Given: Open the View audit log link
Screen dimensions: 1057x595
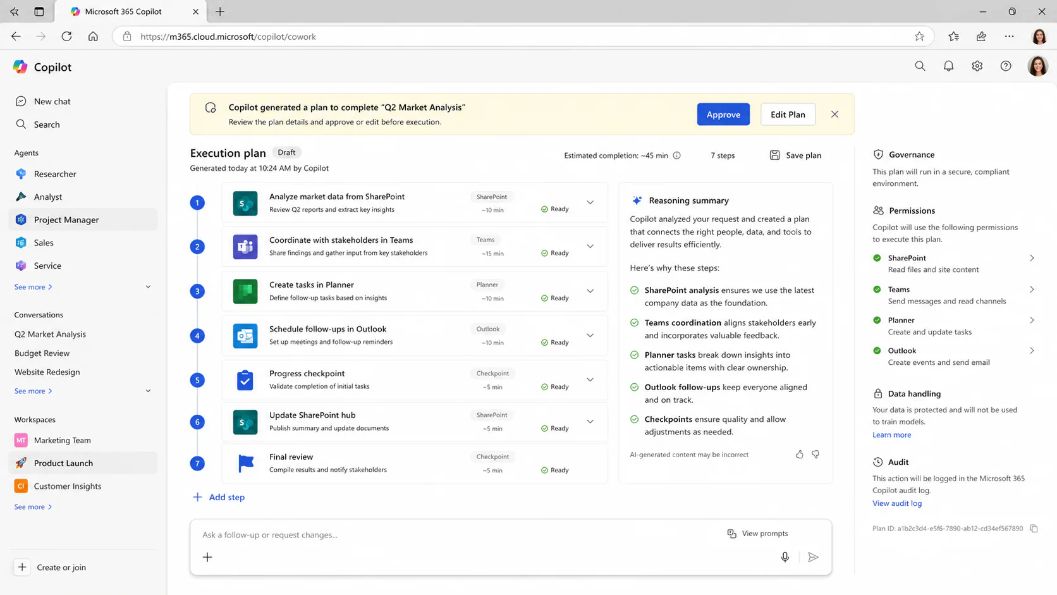Looking at the screenshot, I should click(x=897, y=503).
